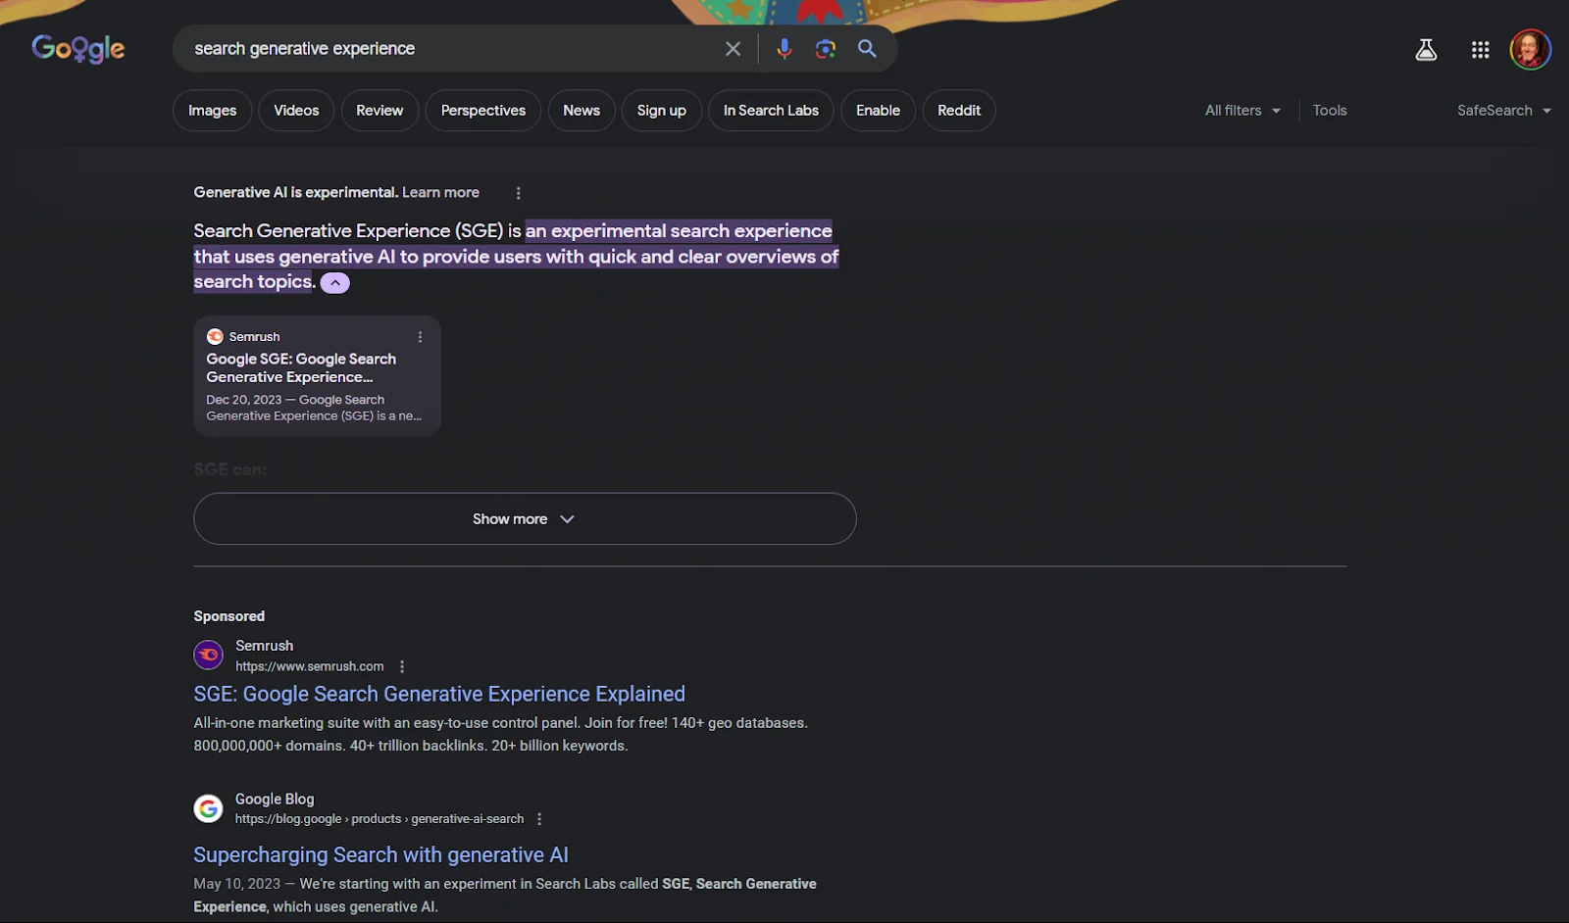Start a search with the magnifier icon
Screen dimensions: 1569x923
(866, 48)
